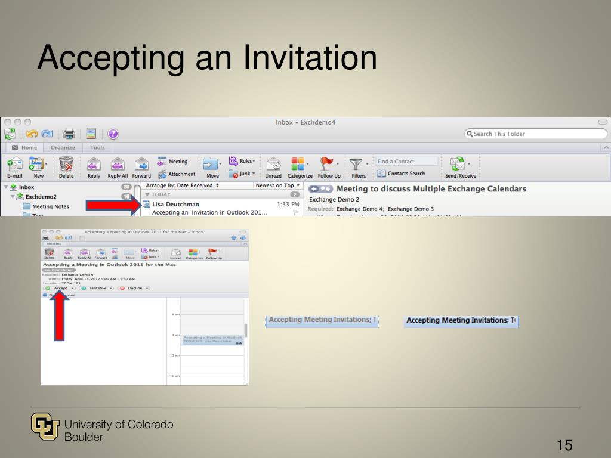Click calendar event in Accepting a Meeting preview
This screenshot has height=458, width=611.
coord(213,339)
